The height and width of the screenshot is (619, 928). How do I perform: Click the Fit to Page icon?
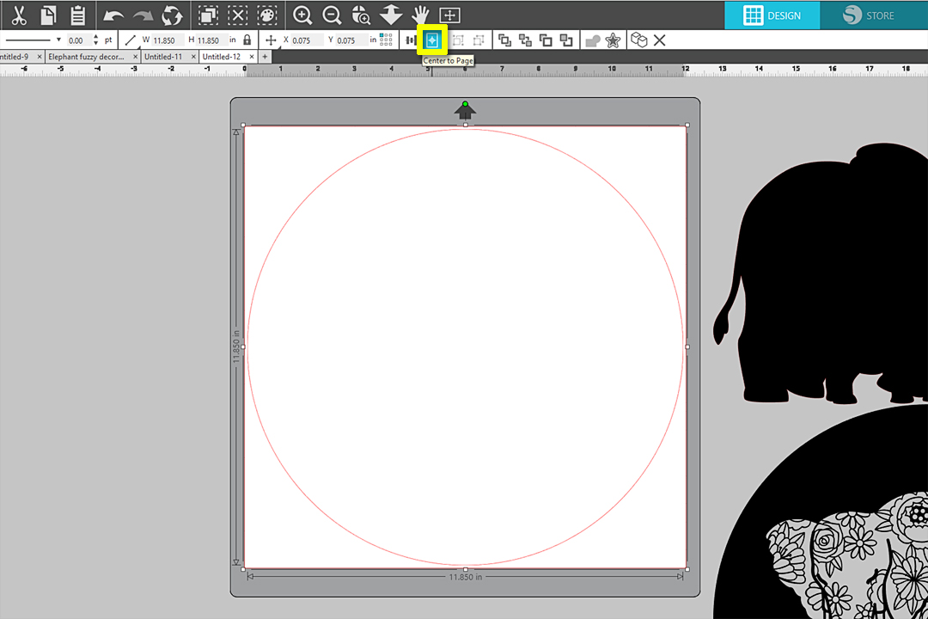click(x=449, y=15)
